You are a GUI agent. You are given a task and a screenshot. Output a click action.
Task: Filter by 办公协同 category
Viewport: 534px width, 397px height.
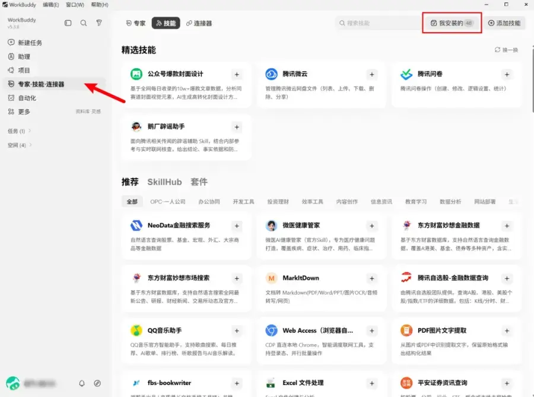pyautogui.click(x=209, y=202)
